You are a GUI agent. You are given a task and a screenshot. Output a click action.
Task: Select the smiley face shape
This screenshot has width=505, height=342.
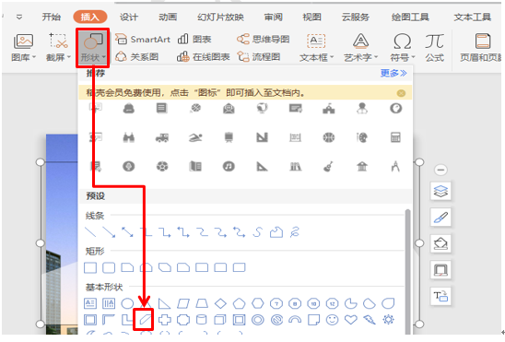tap(332, 320)
